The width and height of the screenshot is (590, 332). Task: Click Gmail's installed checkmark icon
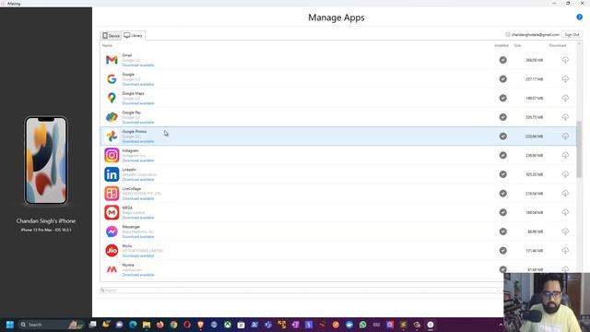502,60
